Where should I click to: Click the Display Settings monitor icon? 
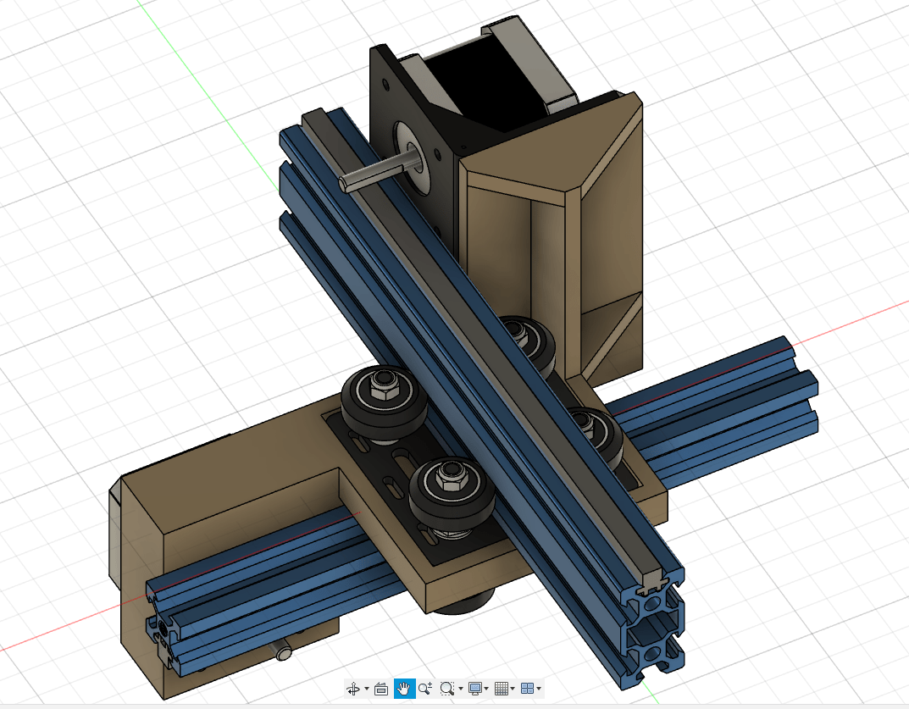(x=475, y=688)
